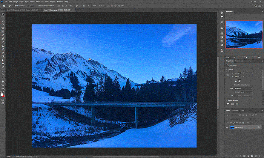Open the Window menu
264x158 pixels.
tap(60, 2)
